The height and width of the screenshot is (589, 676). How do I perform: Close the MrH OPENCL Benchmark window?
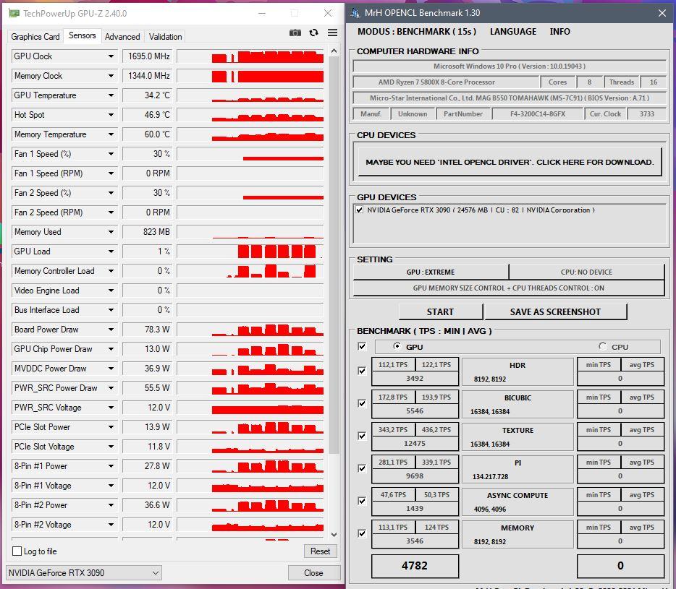662,13
